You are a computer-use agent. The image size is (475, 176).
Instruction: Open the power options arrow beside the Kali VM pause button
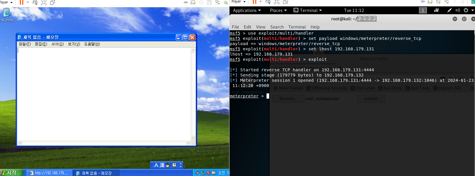tap(261, 2)
